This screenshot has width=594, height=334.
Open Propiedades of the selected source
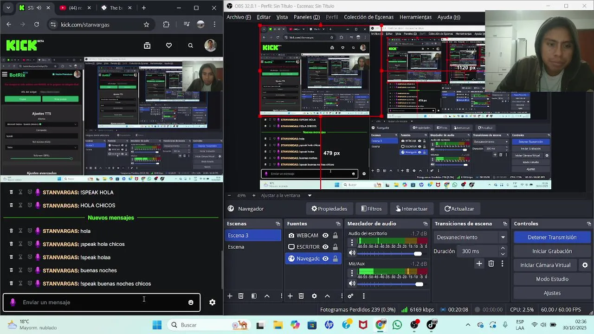tap(329, 209)
